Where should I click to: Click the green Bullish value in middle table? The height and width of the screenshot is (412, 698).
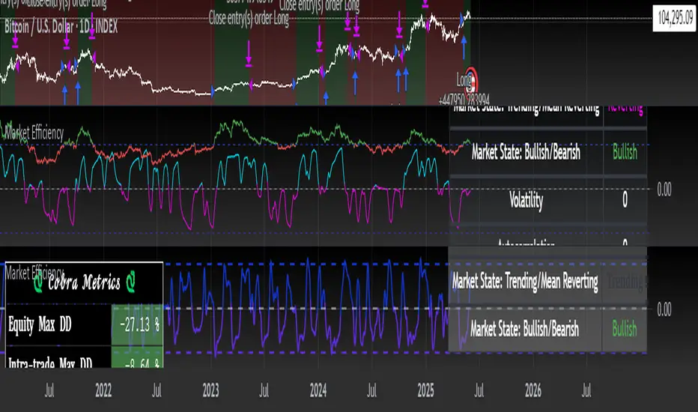[x=625, y=153]
